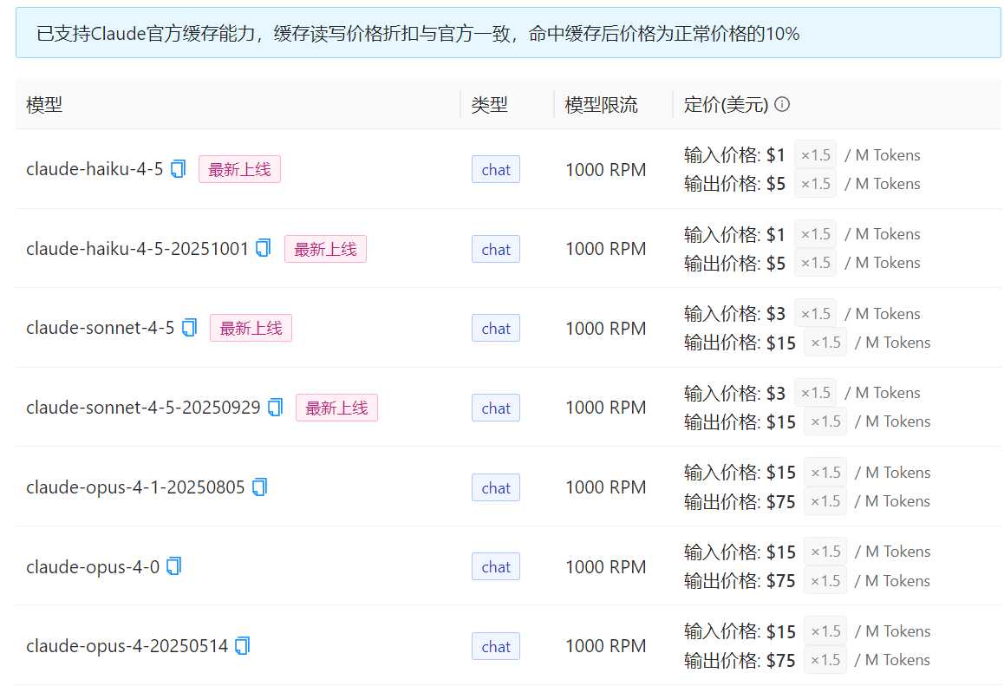The width and height of the screenshot is (1004, 686).
Task: Click the 类型 column header
Action: click(x=489, y=105)
